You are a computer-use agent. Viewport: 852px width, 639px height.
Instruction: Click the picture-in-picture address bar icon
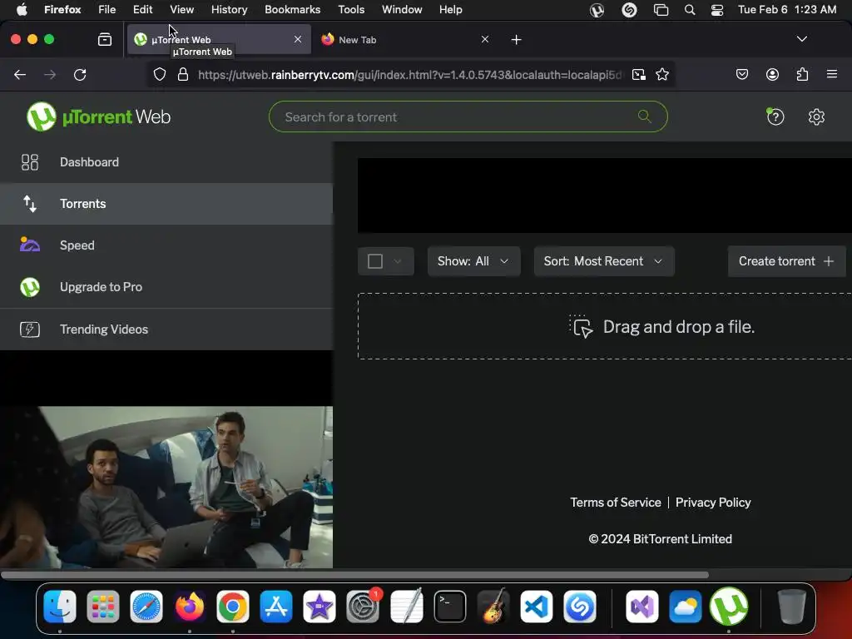click(x=639, y=74)
